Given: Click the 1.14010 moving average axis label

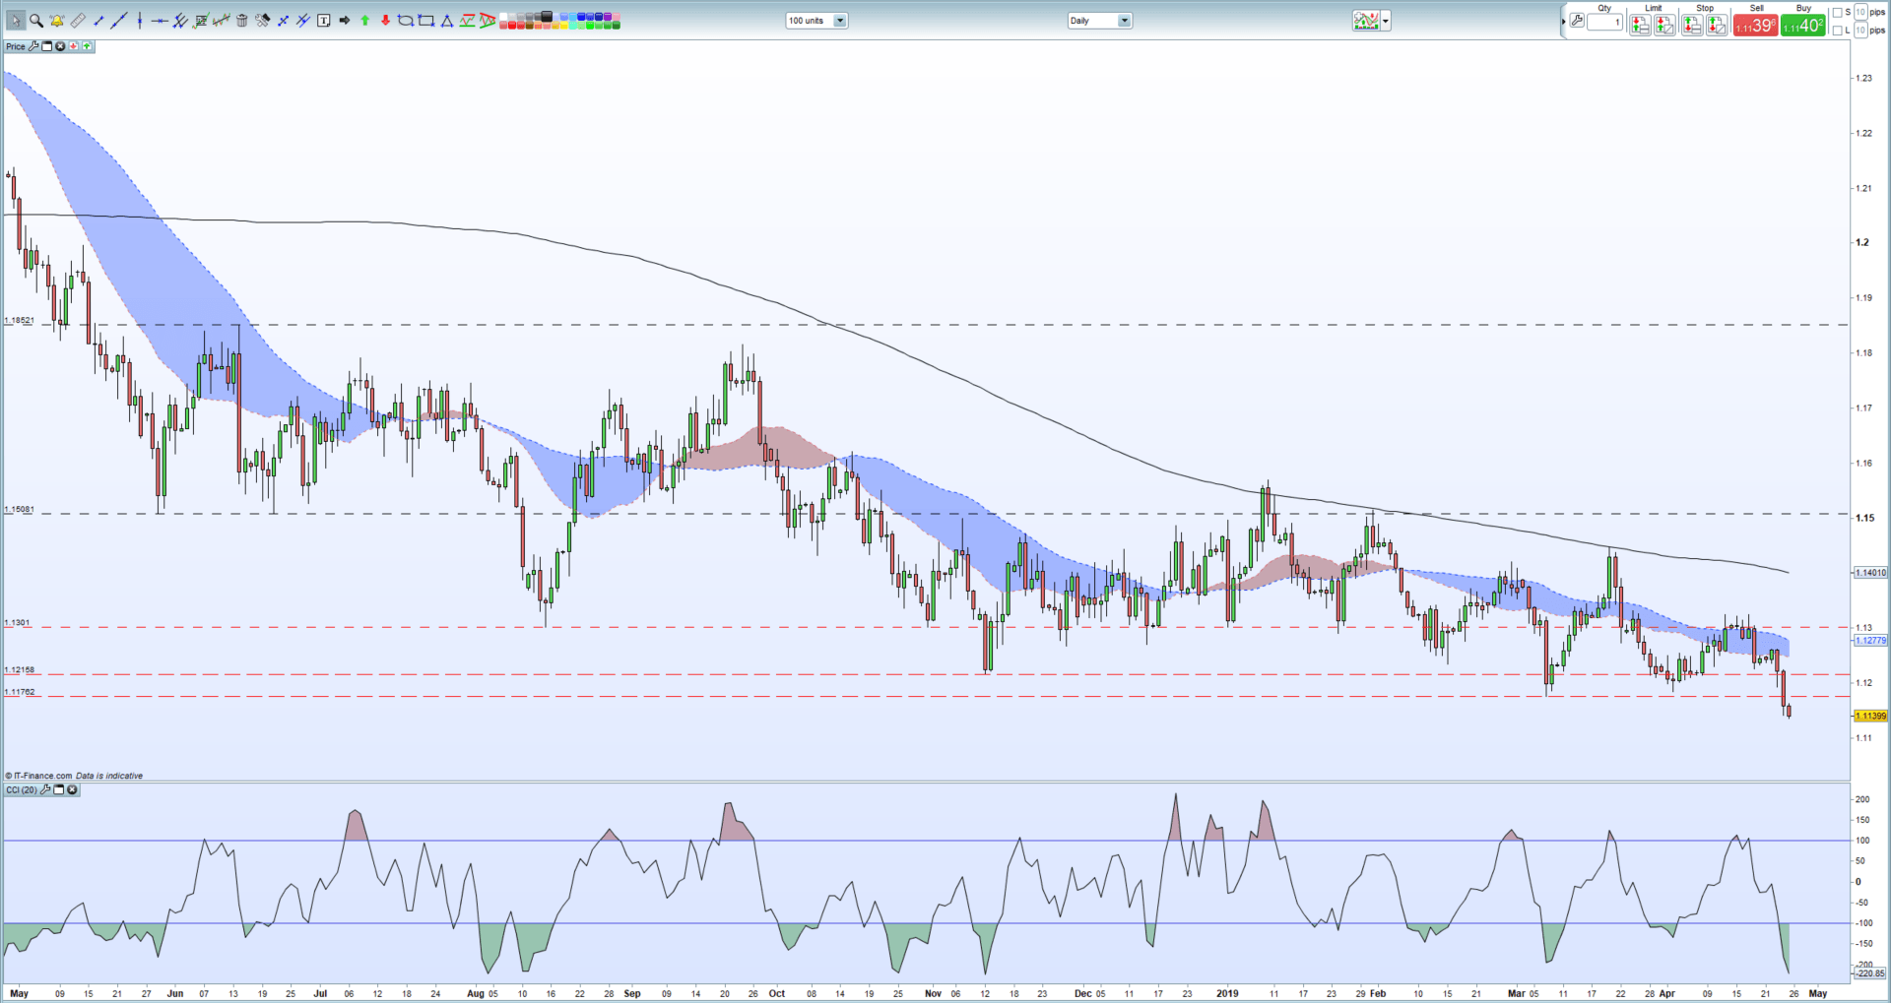Looking at the screenshot, I should (1870, 572).
